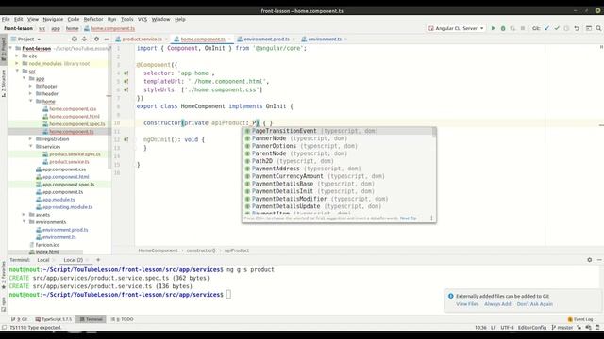Click Collapse All icon in Project panel
604x339 pixels.
[84, 39]
